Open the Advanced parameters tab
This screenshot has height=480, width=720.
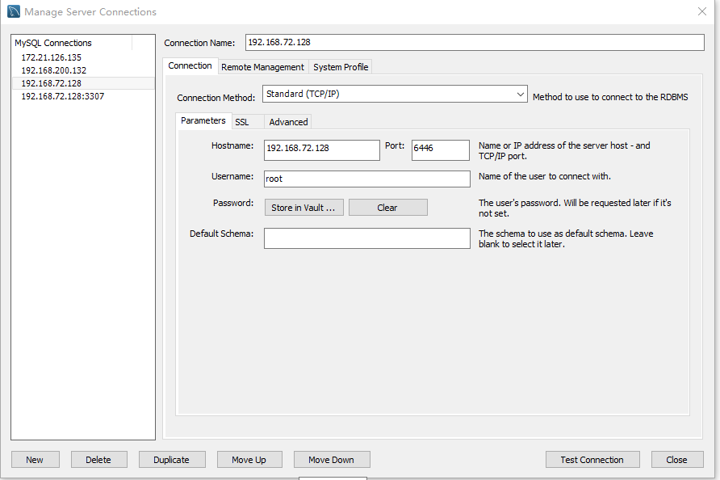tap(288, 122)
